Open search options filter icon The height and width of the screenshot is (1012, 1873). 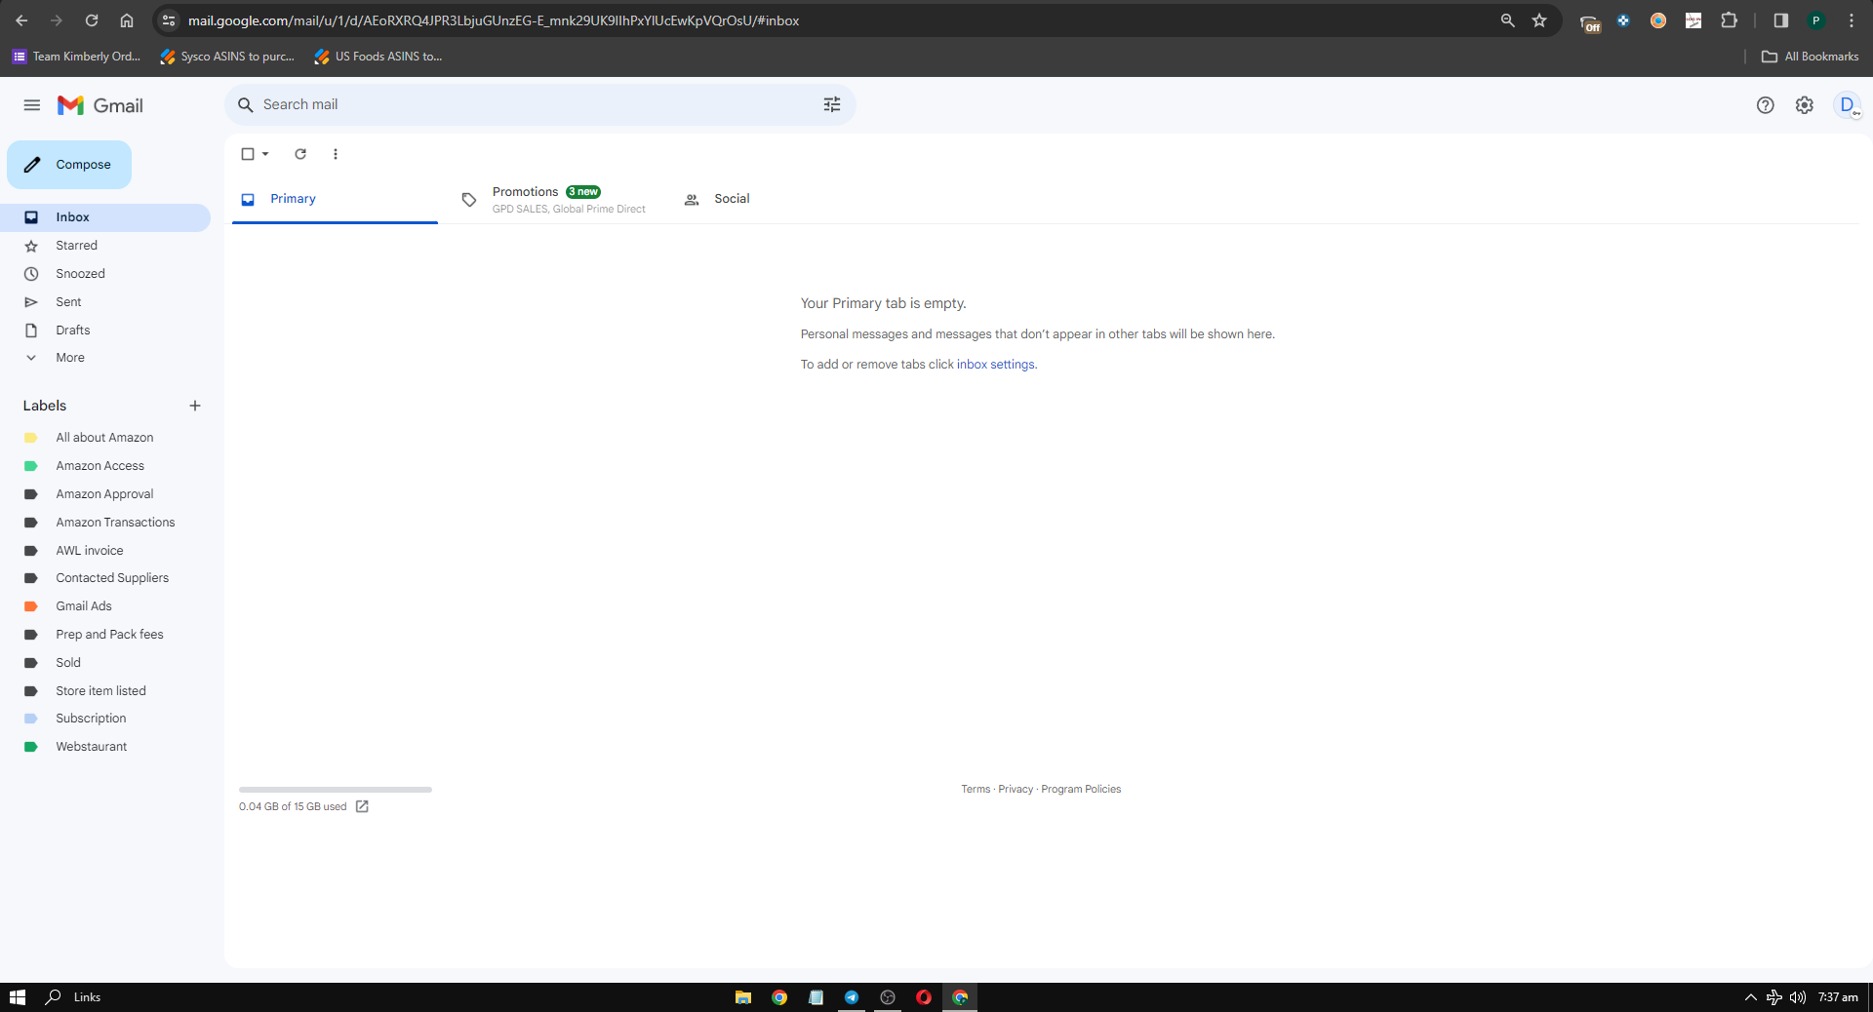[832, 104]
